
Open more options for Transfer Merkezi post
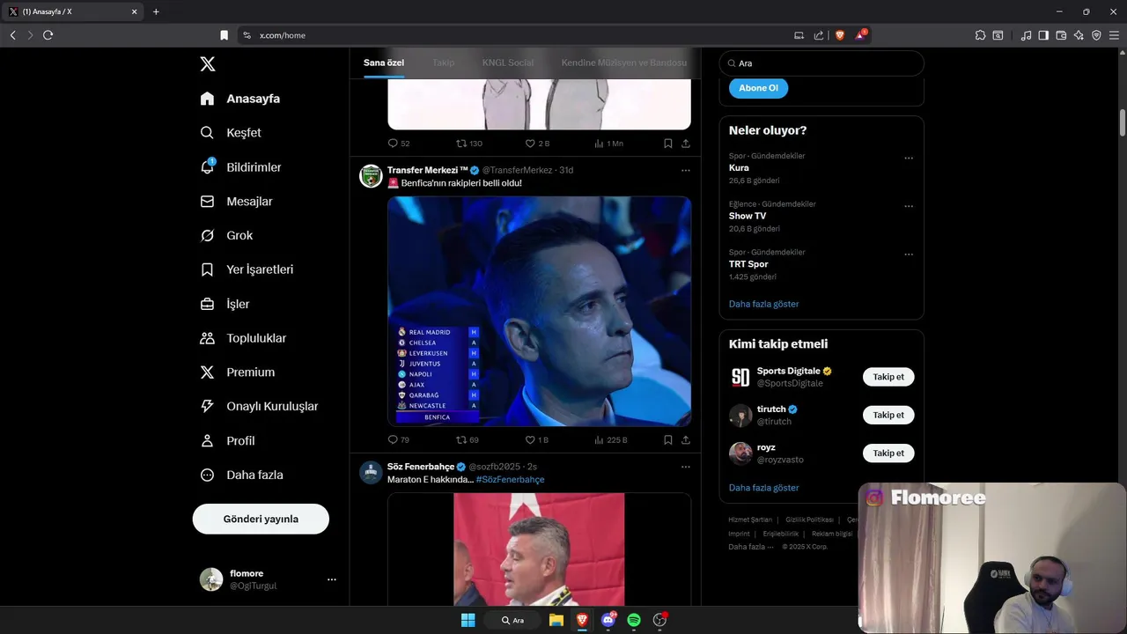(686, 170)
